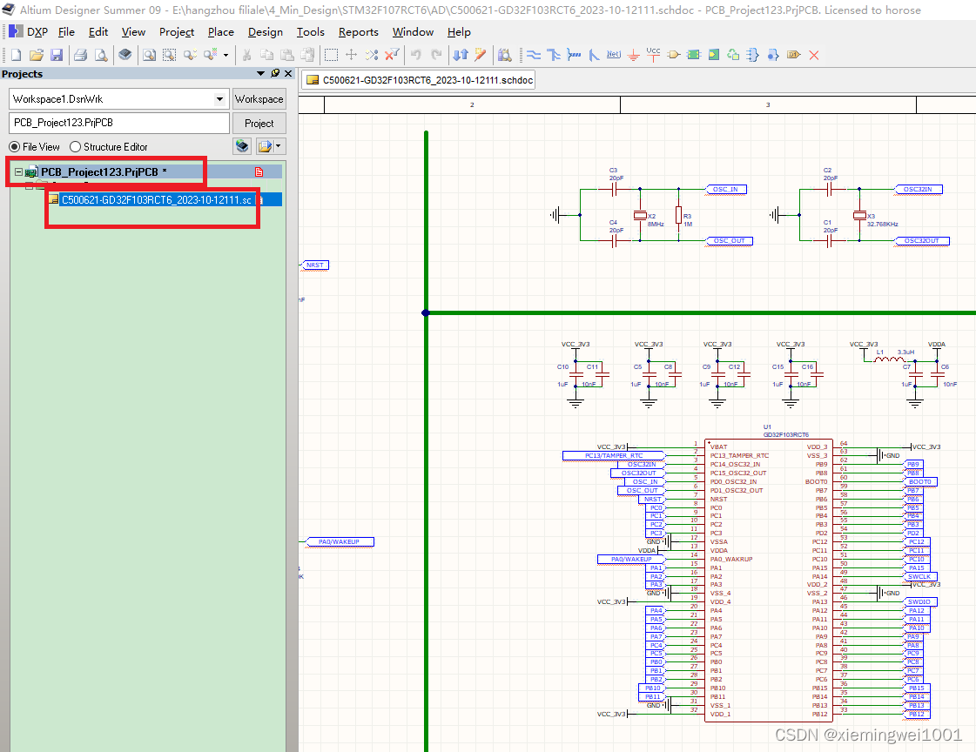The height and width of the screenshot is (752, 976).
Task: Place a VCC power port
Action: click(x=653, y=54)
